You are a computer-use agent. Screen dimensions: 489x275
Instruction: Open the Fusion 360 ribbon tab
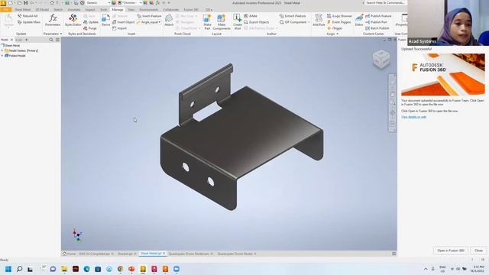(191, 10)
